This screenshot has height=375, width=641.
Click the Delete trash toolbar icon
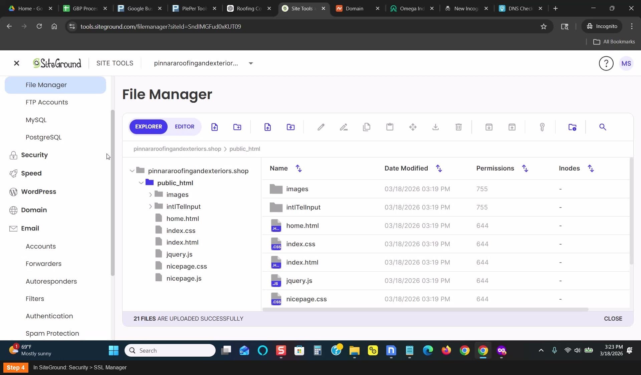[x=458, y=127]
